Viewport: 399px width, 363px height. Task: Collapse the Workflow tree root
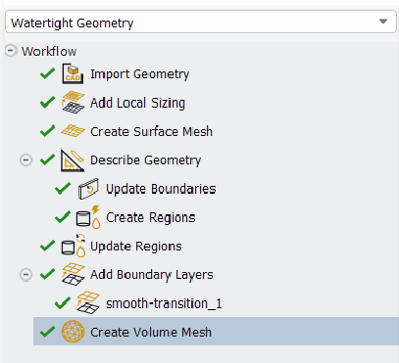(11, 51)
